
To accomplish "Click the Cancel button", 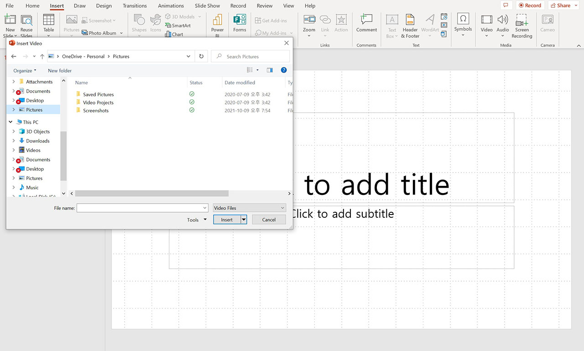I will pyautogui.click(x=269, y=220).
